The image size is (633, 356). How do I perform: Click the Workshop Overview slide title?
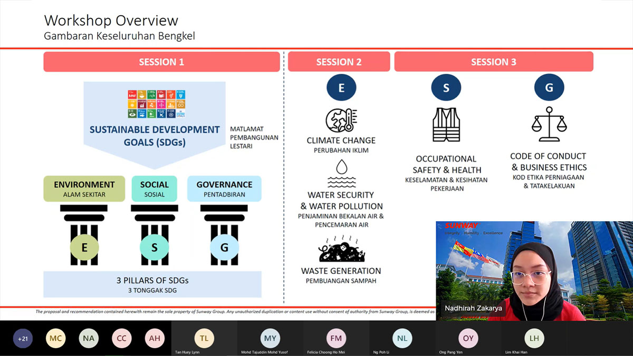111,21
